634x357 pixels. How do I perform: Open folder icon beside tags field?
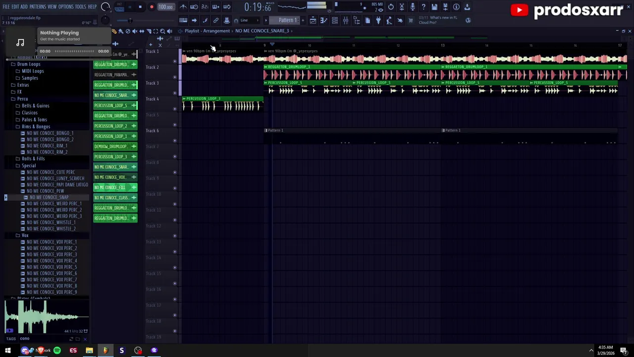pos(78,339)
